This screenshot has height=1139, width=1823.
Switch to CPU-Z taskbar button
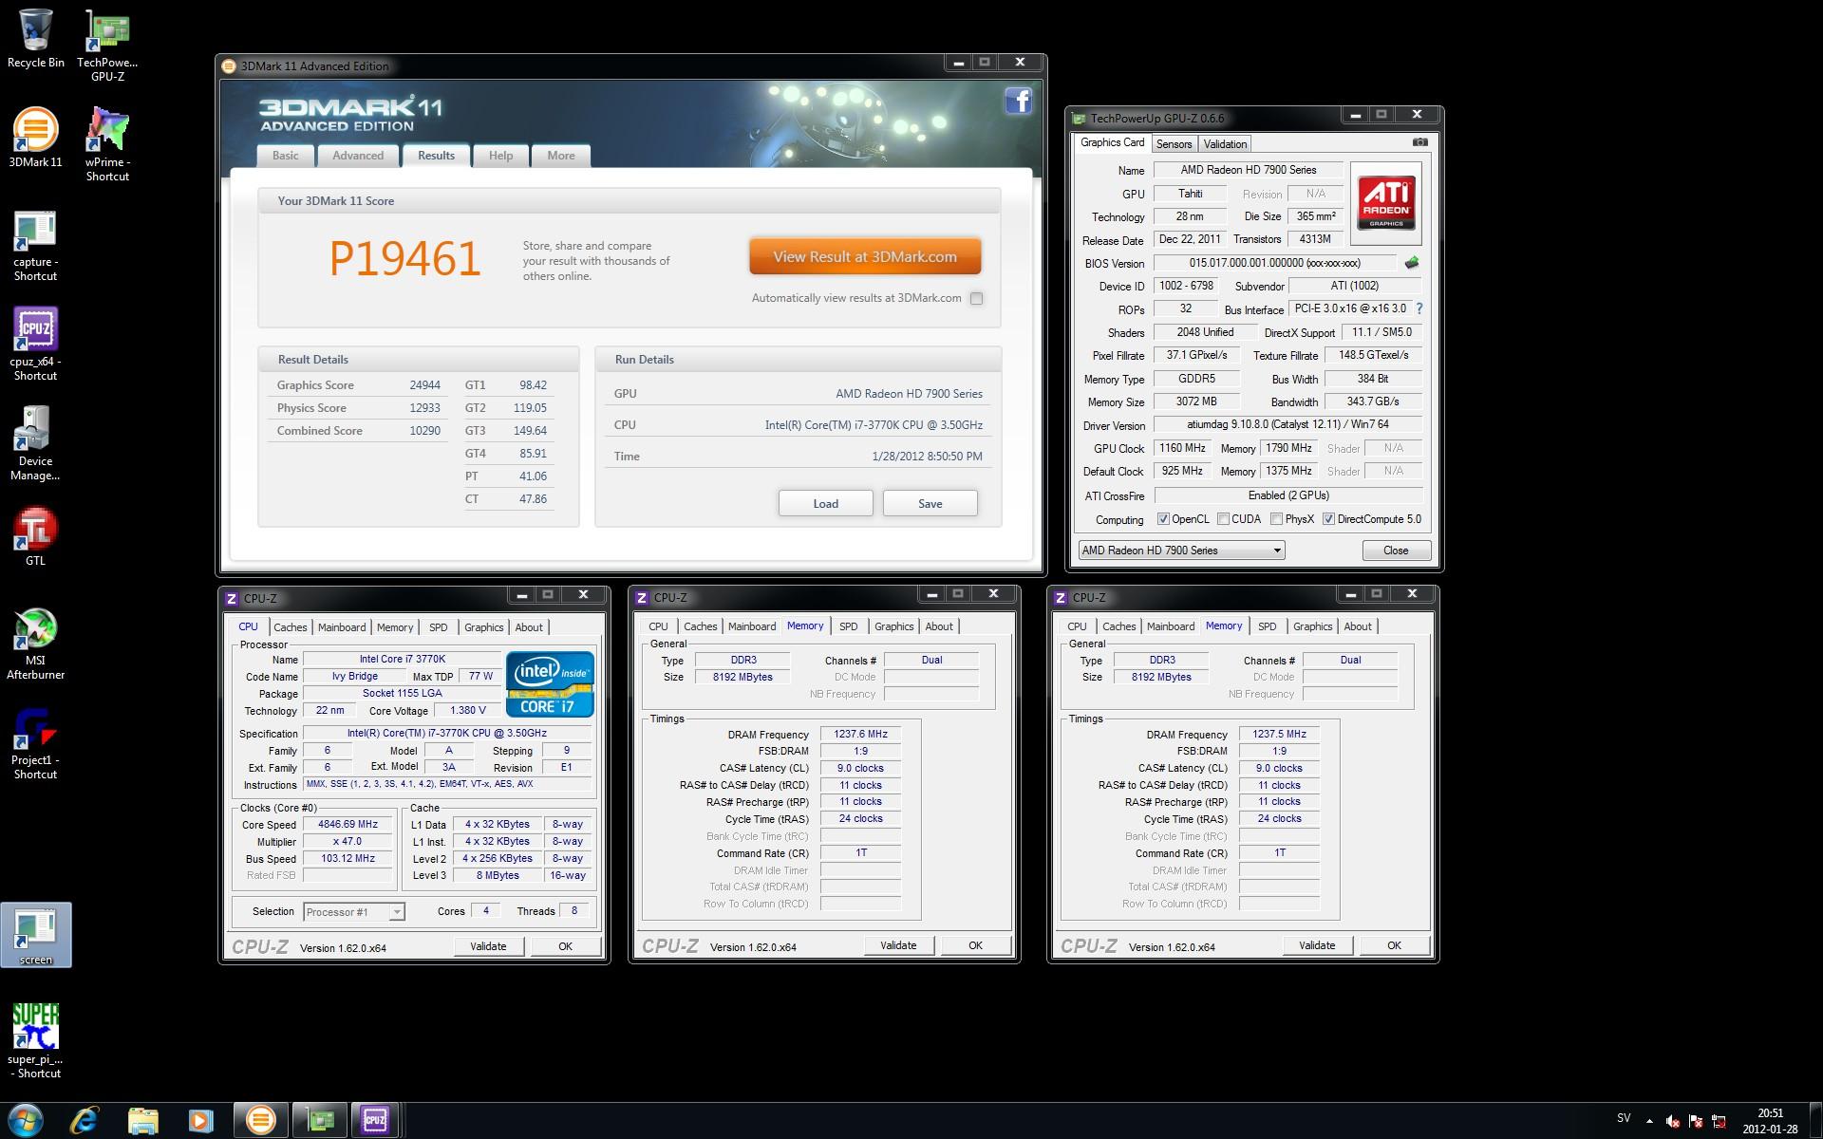pyautogui.click(x=376, y=1121)
